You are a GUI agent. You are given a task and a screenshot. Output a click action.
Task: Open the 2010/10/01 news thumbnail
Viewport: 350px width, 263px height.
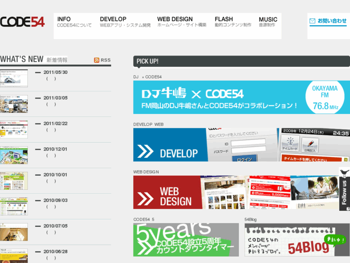pyautogui.click(x=14, y=180)
